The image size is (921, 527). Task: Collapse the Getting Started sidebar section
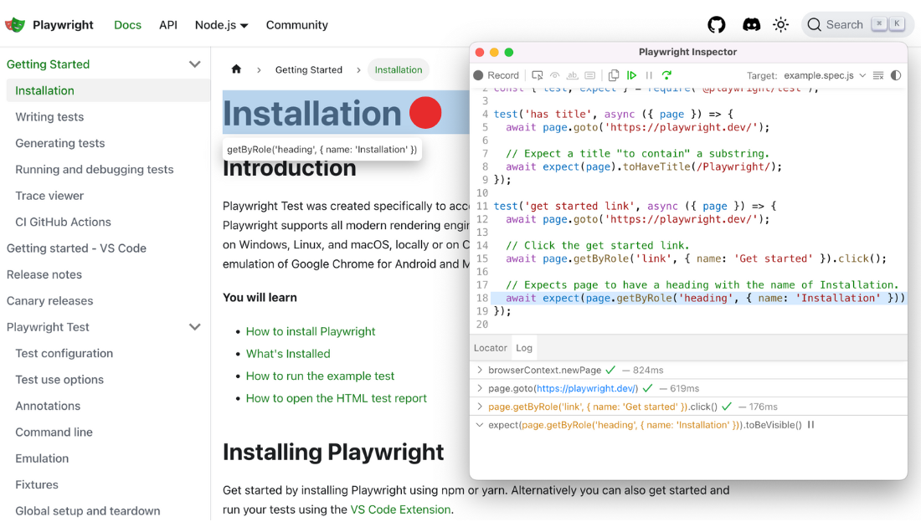click(x=194, y=64)
